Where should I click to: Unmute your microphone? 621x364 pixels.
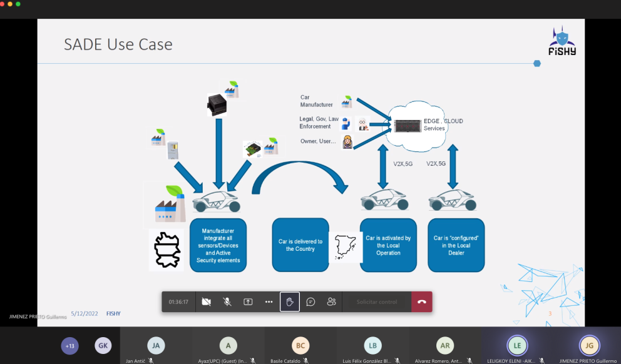tap(227, 301)
